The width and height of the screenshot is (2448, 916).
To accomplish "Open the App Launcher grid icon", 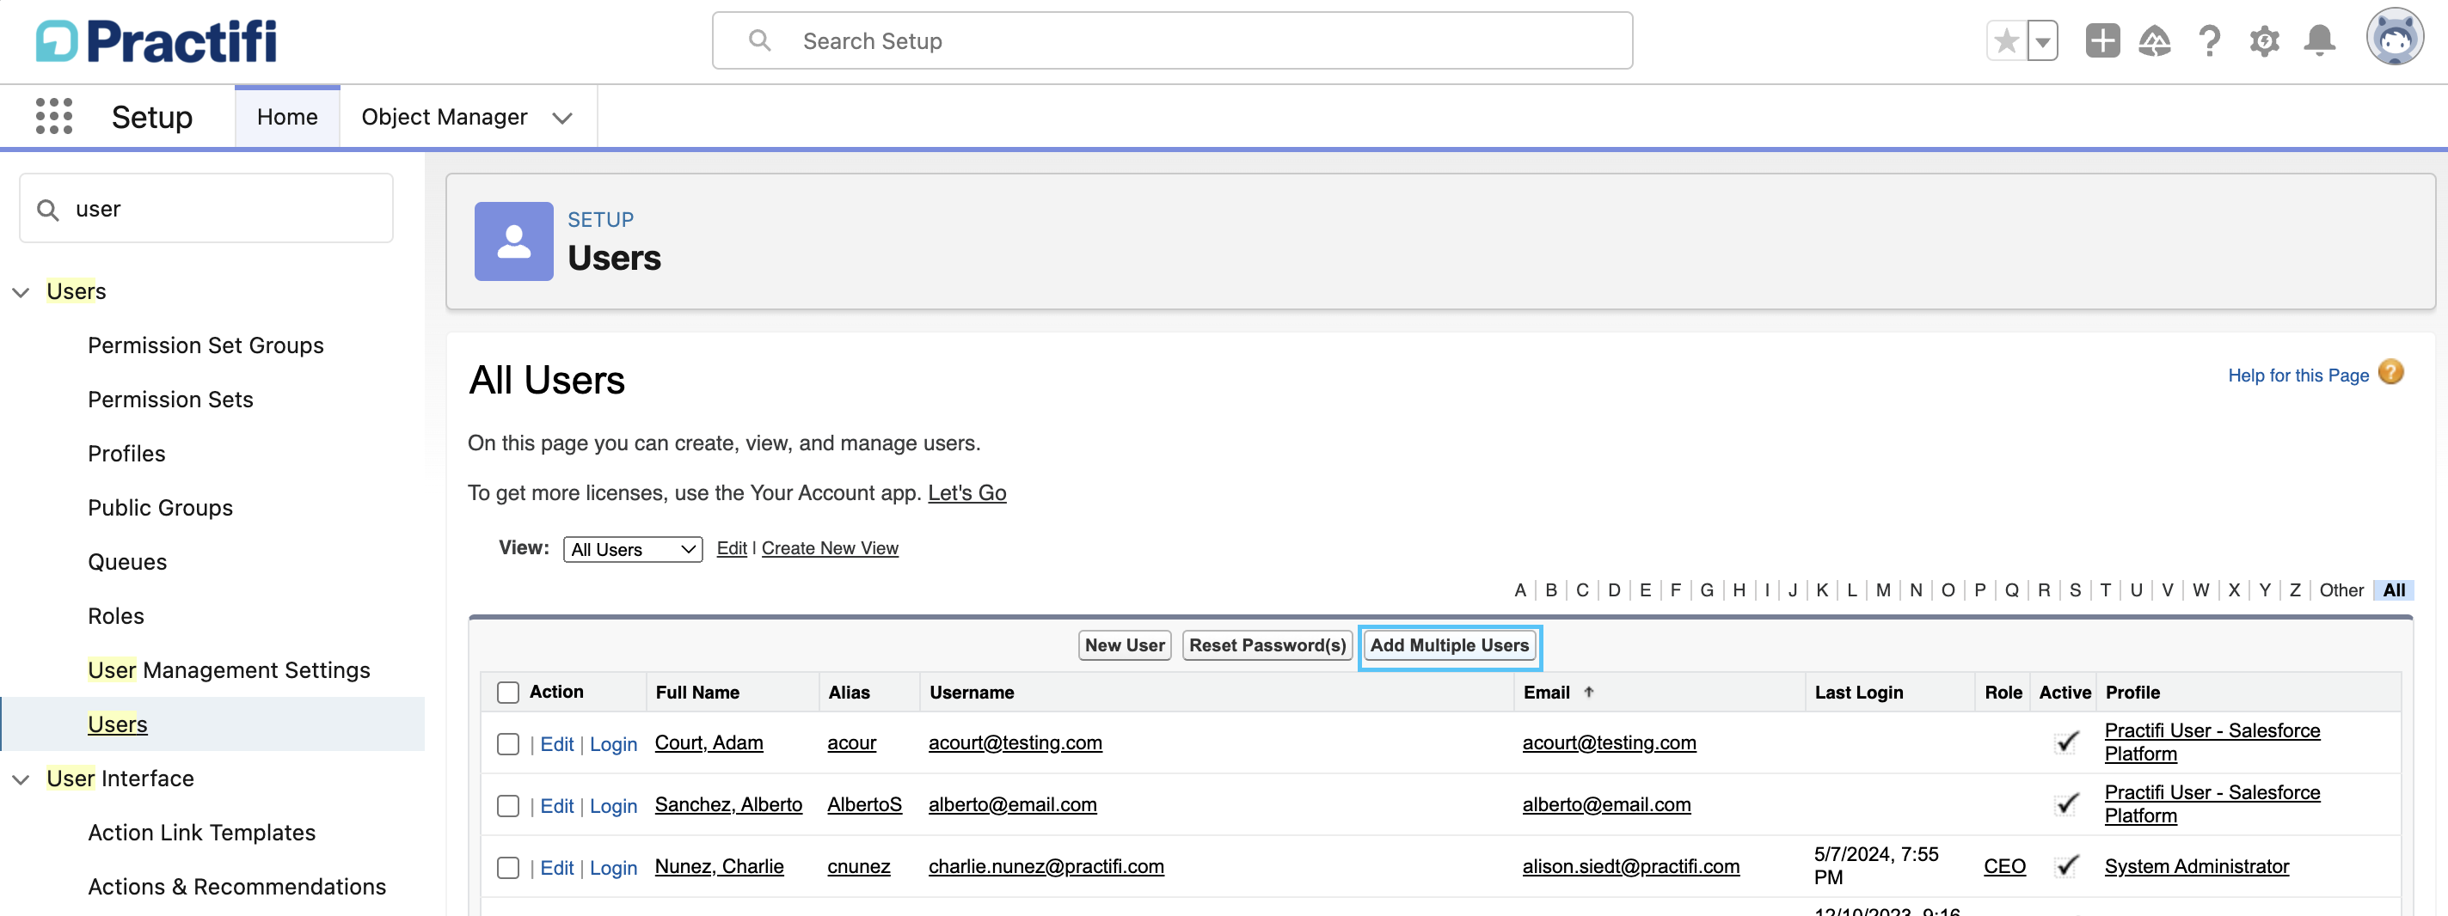I will [54, 116].
